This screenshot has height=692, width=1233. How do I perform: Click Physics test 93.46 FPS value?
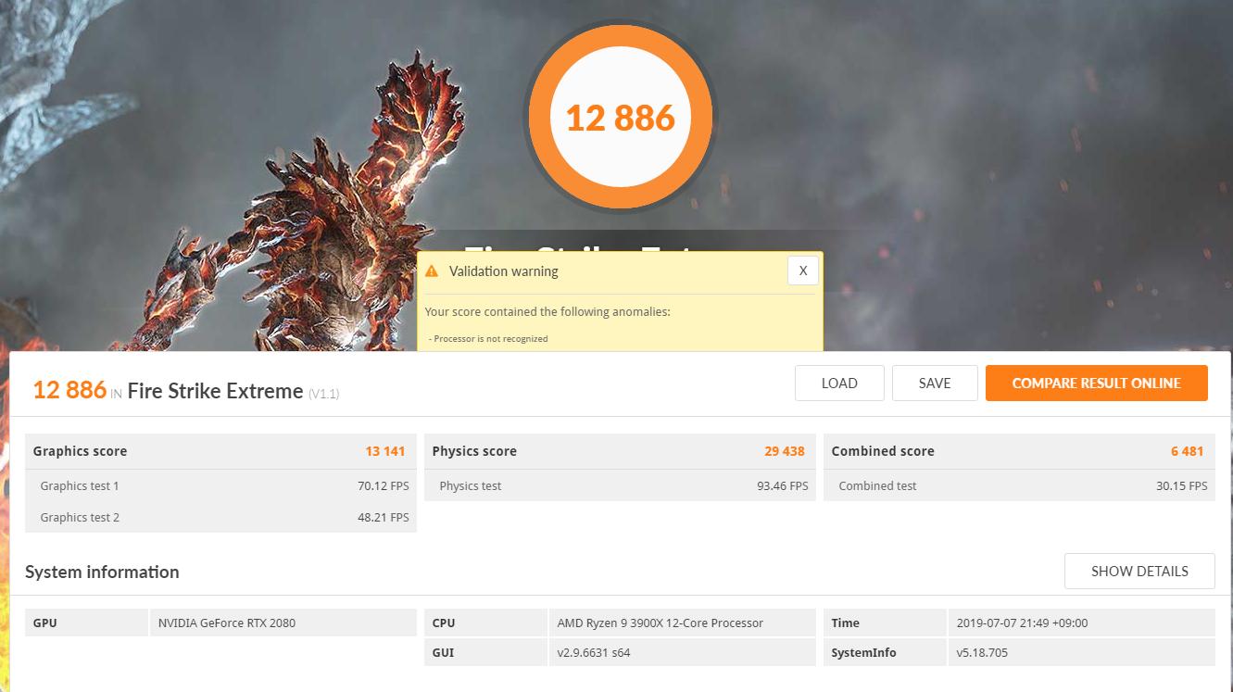pos(783,485)
